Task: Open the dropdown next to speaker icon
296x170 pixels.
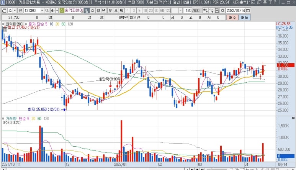Action: (57, 11)
